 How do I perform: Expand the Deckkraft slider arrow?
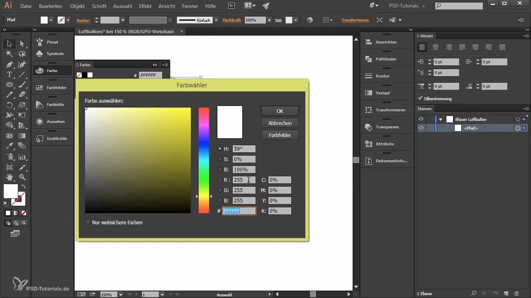pos(270,20)
